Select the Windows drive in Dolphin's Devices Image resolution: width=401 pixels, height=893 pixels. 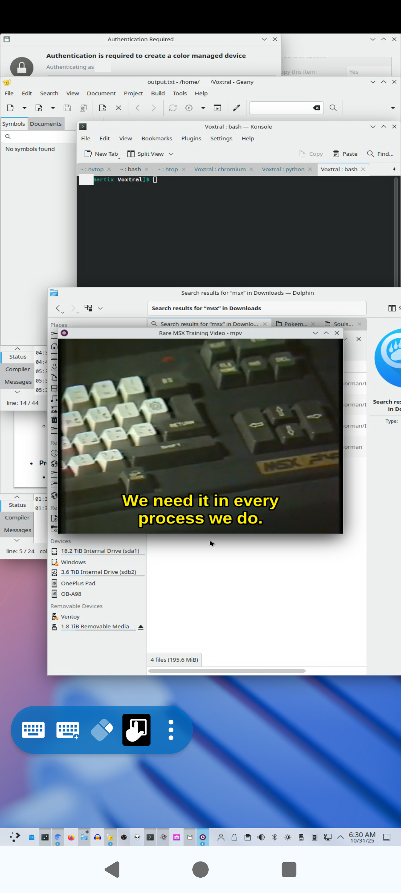[97, 562]
